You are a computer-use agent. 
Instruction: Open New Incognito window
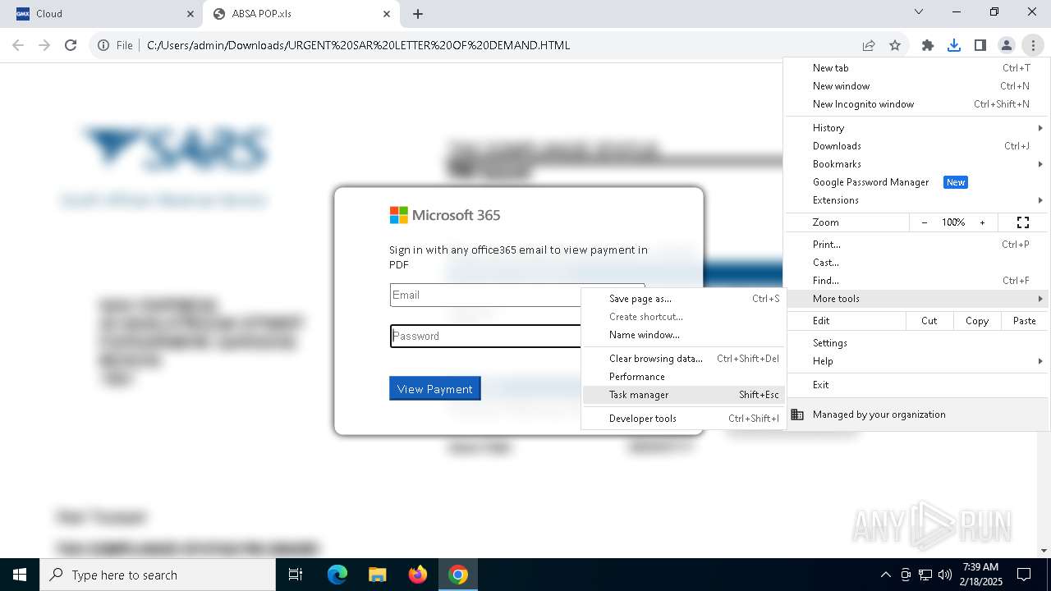click(916, 104)
